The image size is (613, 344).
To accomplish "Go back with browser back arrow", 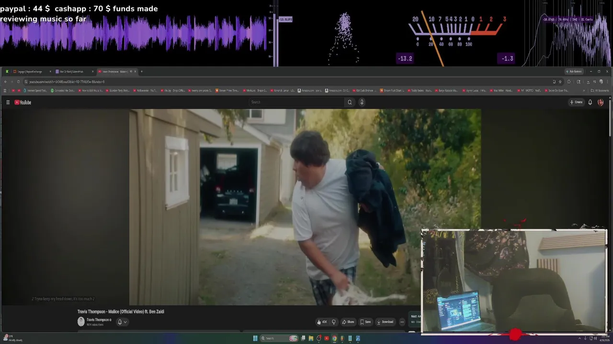I will [6, 82].
